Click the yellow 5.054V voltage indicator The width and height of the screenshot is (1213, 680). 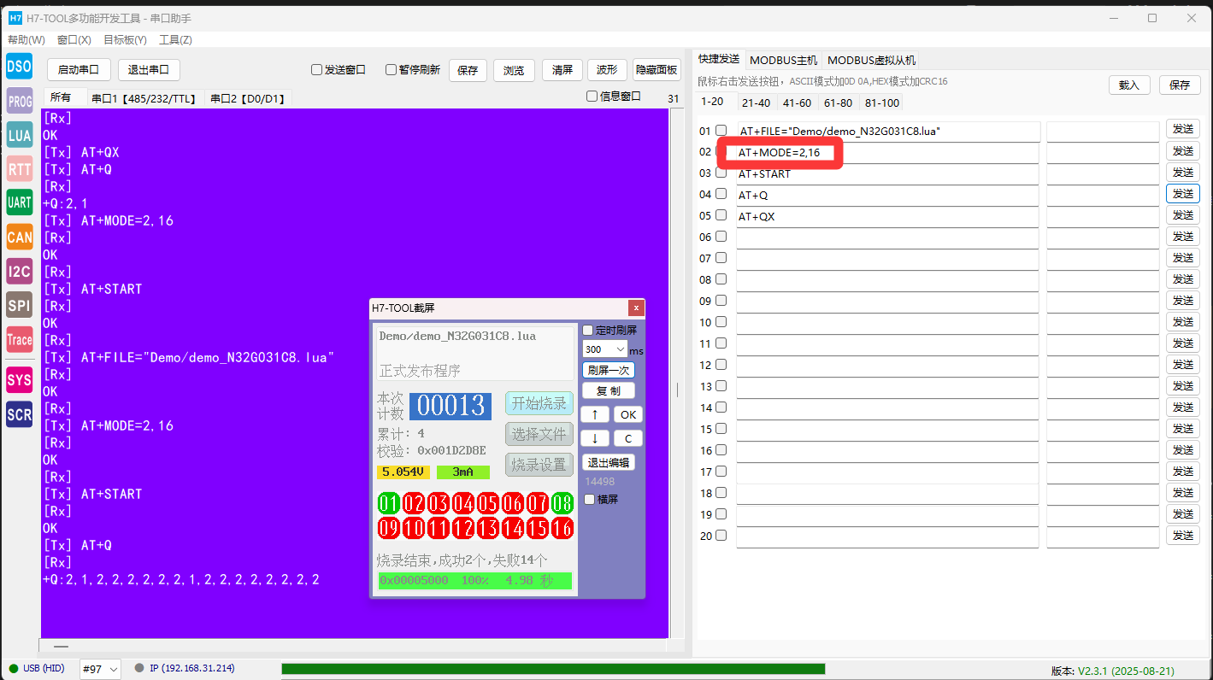(403, 472)
